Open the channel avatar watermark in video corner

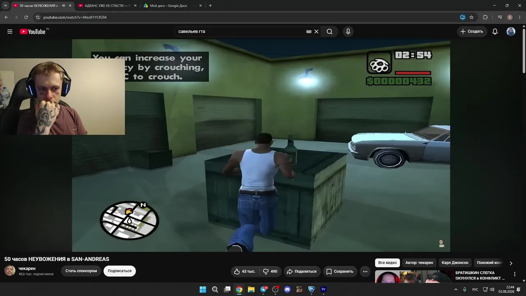[441, 243]
